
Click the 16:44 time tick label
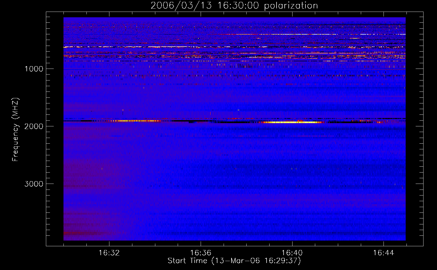384,253
